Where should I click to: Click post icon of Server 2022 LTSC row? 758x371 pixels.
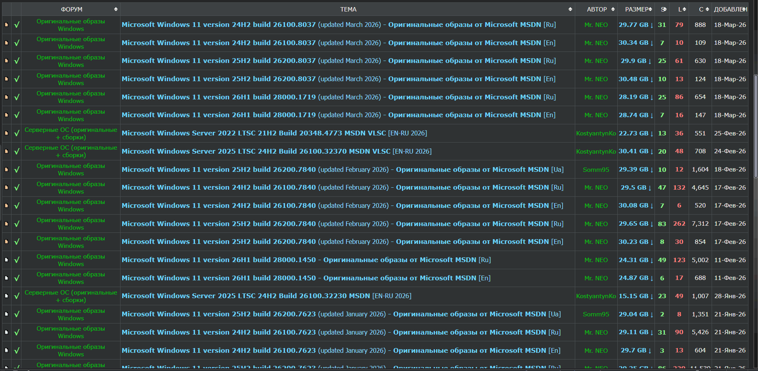pos(6,133)
